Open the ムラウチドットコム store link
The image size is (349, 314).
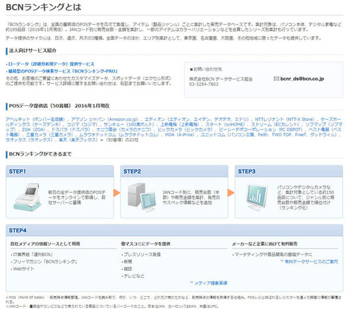(x=119, y=135)
